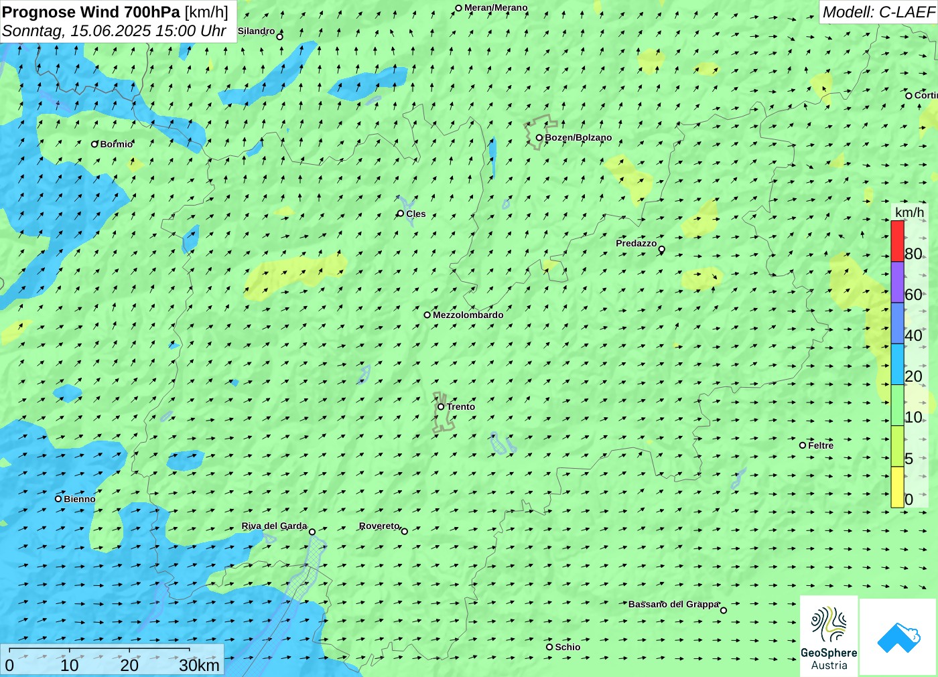The height and width of the screenshot is (677, 938).
Task: Click the 'Modell: C-LAEF' label
Action: coord(878,12)
